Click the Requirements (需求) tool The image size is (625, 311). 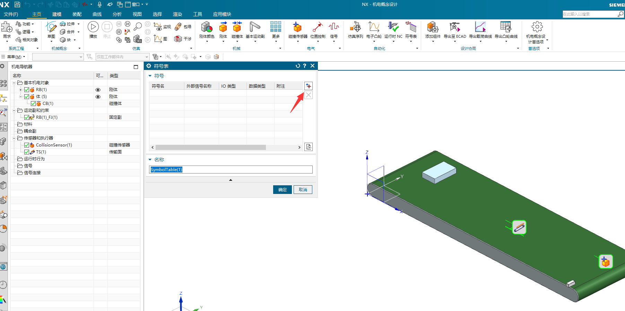(x=7, y=30)
